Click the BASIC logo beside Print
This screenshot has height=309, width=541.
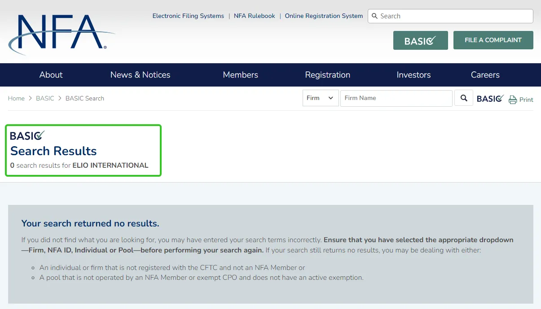click(490, 99)
